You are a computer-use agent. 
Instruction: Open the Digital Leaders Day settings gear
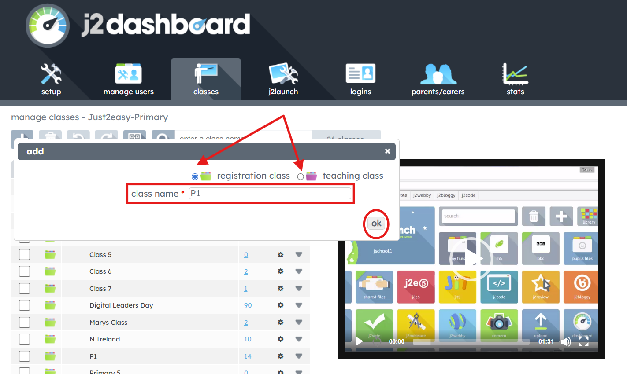(x=280, y=305)
